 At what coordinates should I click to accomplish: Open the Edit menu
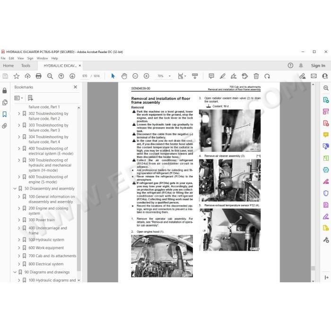11,58
